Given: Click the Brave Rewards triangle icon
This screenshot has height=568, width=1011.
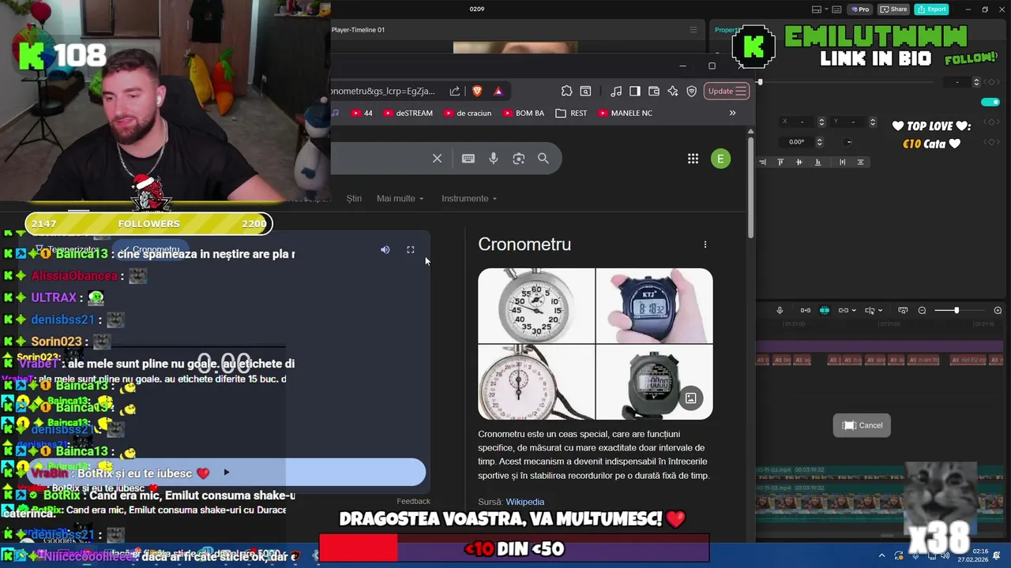Looking at the screenshot, I should click(x=498, y=92).
